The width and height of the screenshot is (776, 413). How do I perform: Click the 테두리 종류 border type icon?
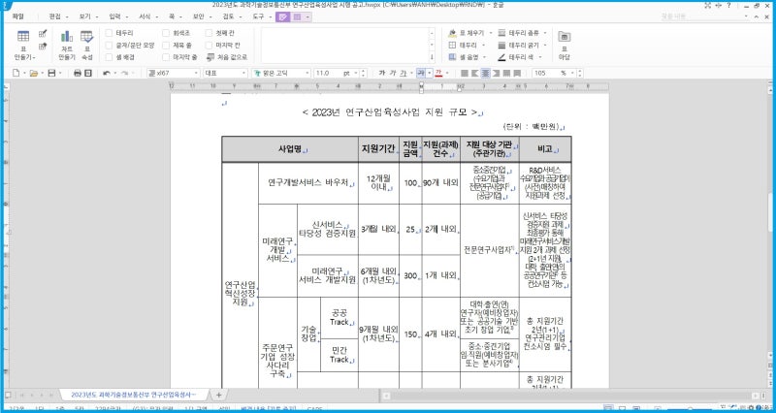point(501,33)
